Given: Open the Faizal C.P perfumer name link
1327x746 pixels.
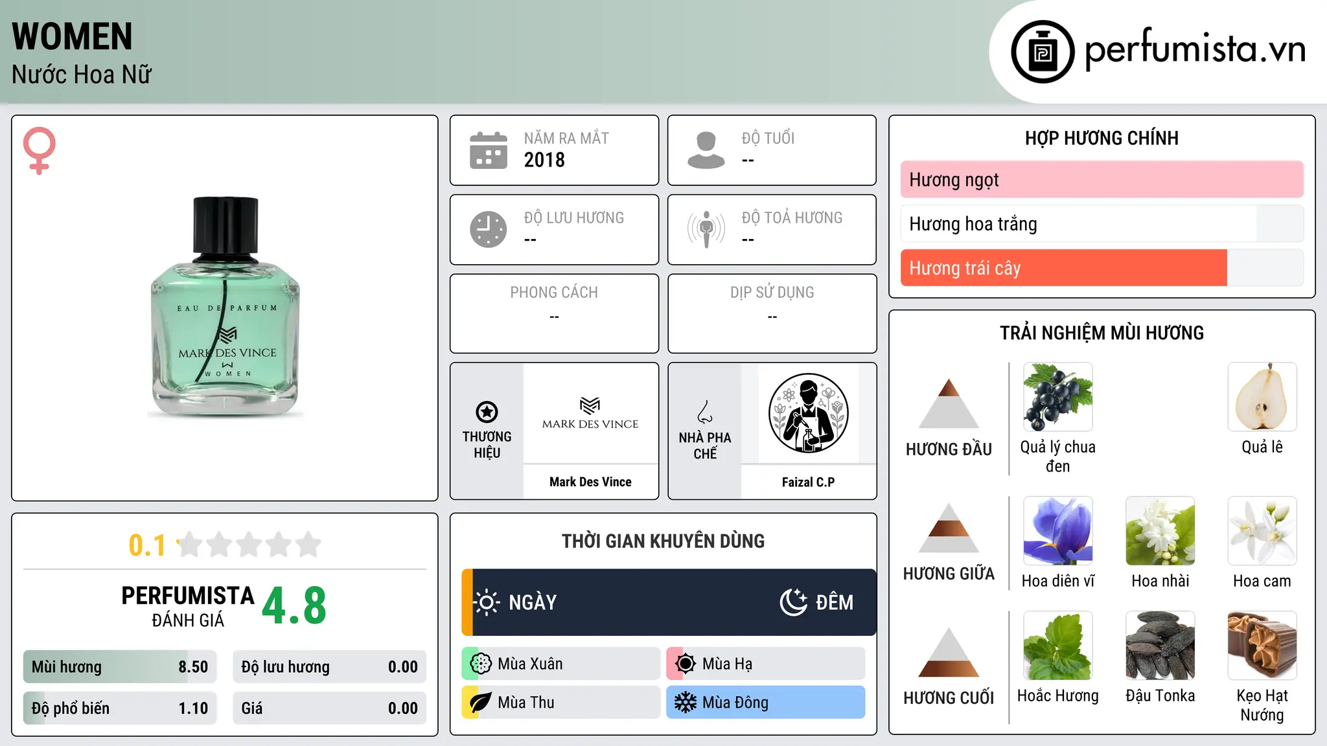Looking at the screenshot, I should (x=808, y=482).
